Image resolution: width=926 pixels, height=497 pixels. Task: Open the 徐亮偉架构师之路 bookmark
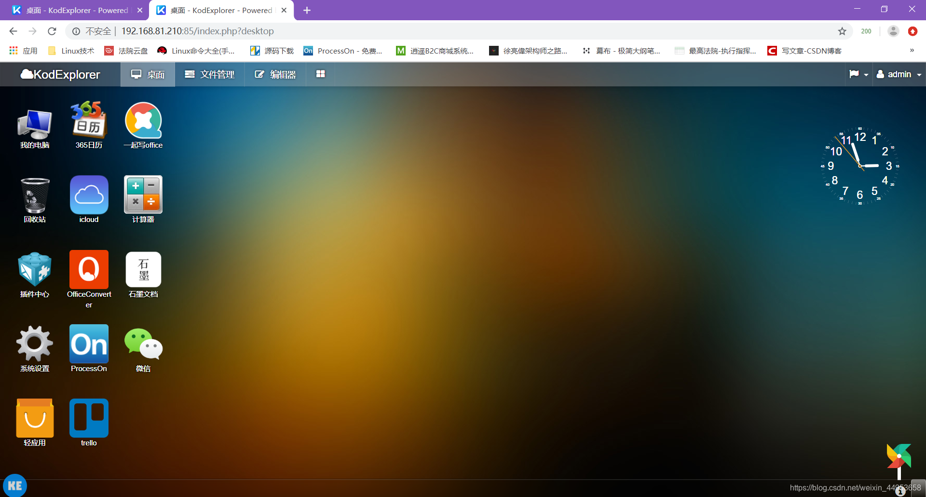click(529, 51)
